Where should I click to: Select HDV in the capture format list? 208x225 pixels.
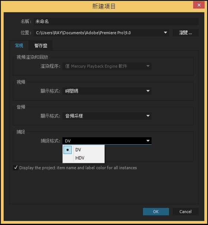(84, 158)
